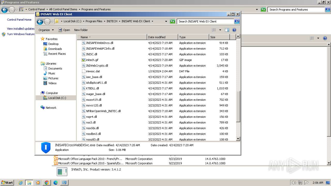Click Turn Windows features link
This screenshot has height=186, width=331.
[x=21, y=34]
